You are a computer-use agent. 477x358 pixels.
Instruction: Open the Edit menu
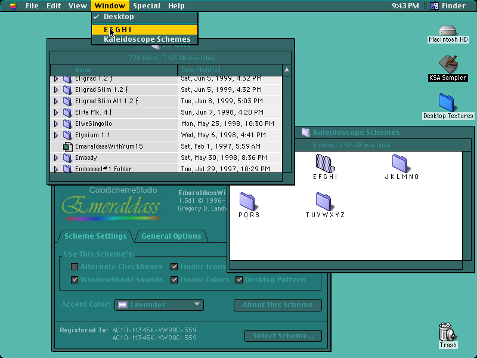[54, 6]
